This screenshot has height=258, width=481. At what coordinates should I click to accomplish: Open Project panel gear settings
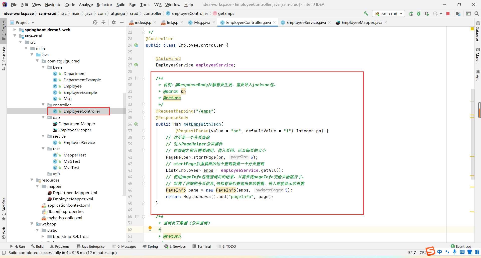click(x=114, y=22)
